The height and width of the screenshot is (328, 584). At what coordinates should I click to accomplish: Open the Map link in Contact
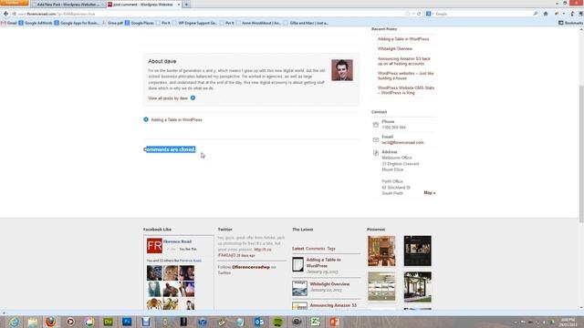pyautogui.click(x=430, y=193)
